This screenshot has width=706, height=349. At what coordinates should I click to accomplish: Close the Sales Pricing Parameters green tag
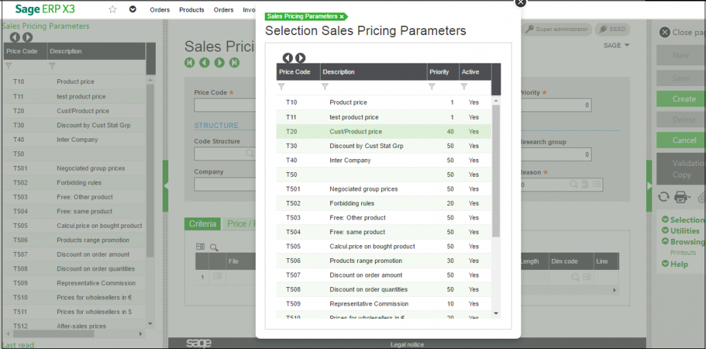pyautogui.click(x=341, y=17)
